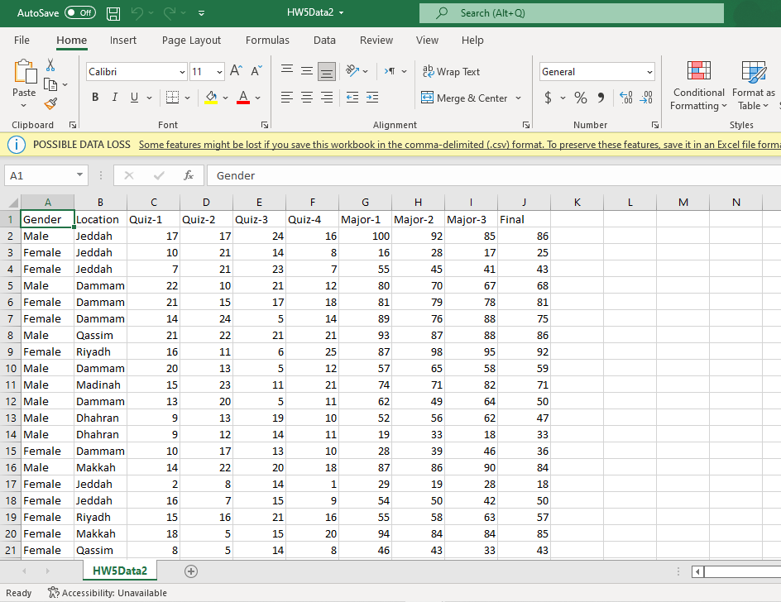Toggle Underline formatting
This screenshot has height=602, width=781.
134,98
